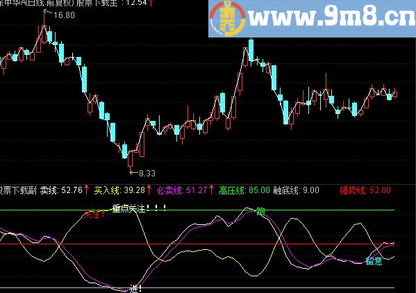416x293 pixels.
Task: Click the 16.80 high price label
Action: 64,15
